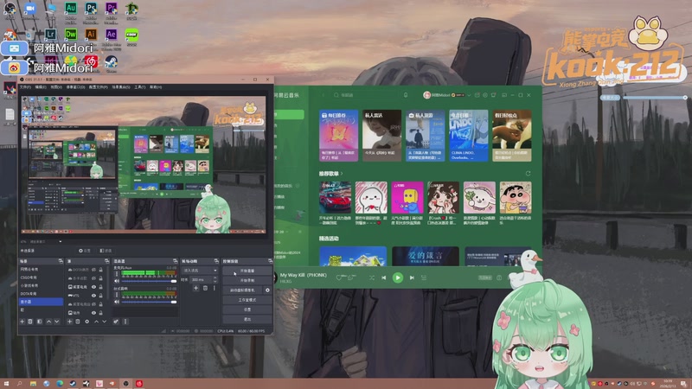Play the current song in NetEase Music
692x389 pixels.
398,277
